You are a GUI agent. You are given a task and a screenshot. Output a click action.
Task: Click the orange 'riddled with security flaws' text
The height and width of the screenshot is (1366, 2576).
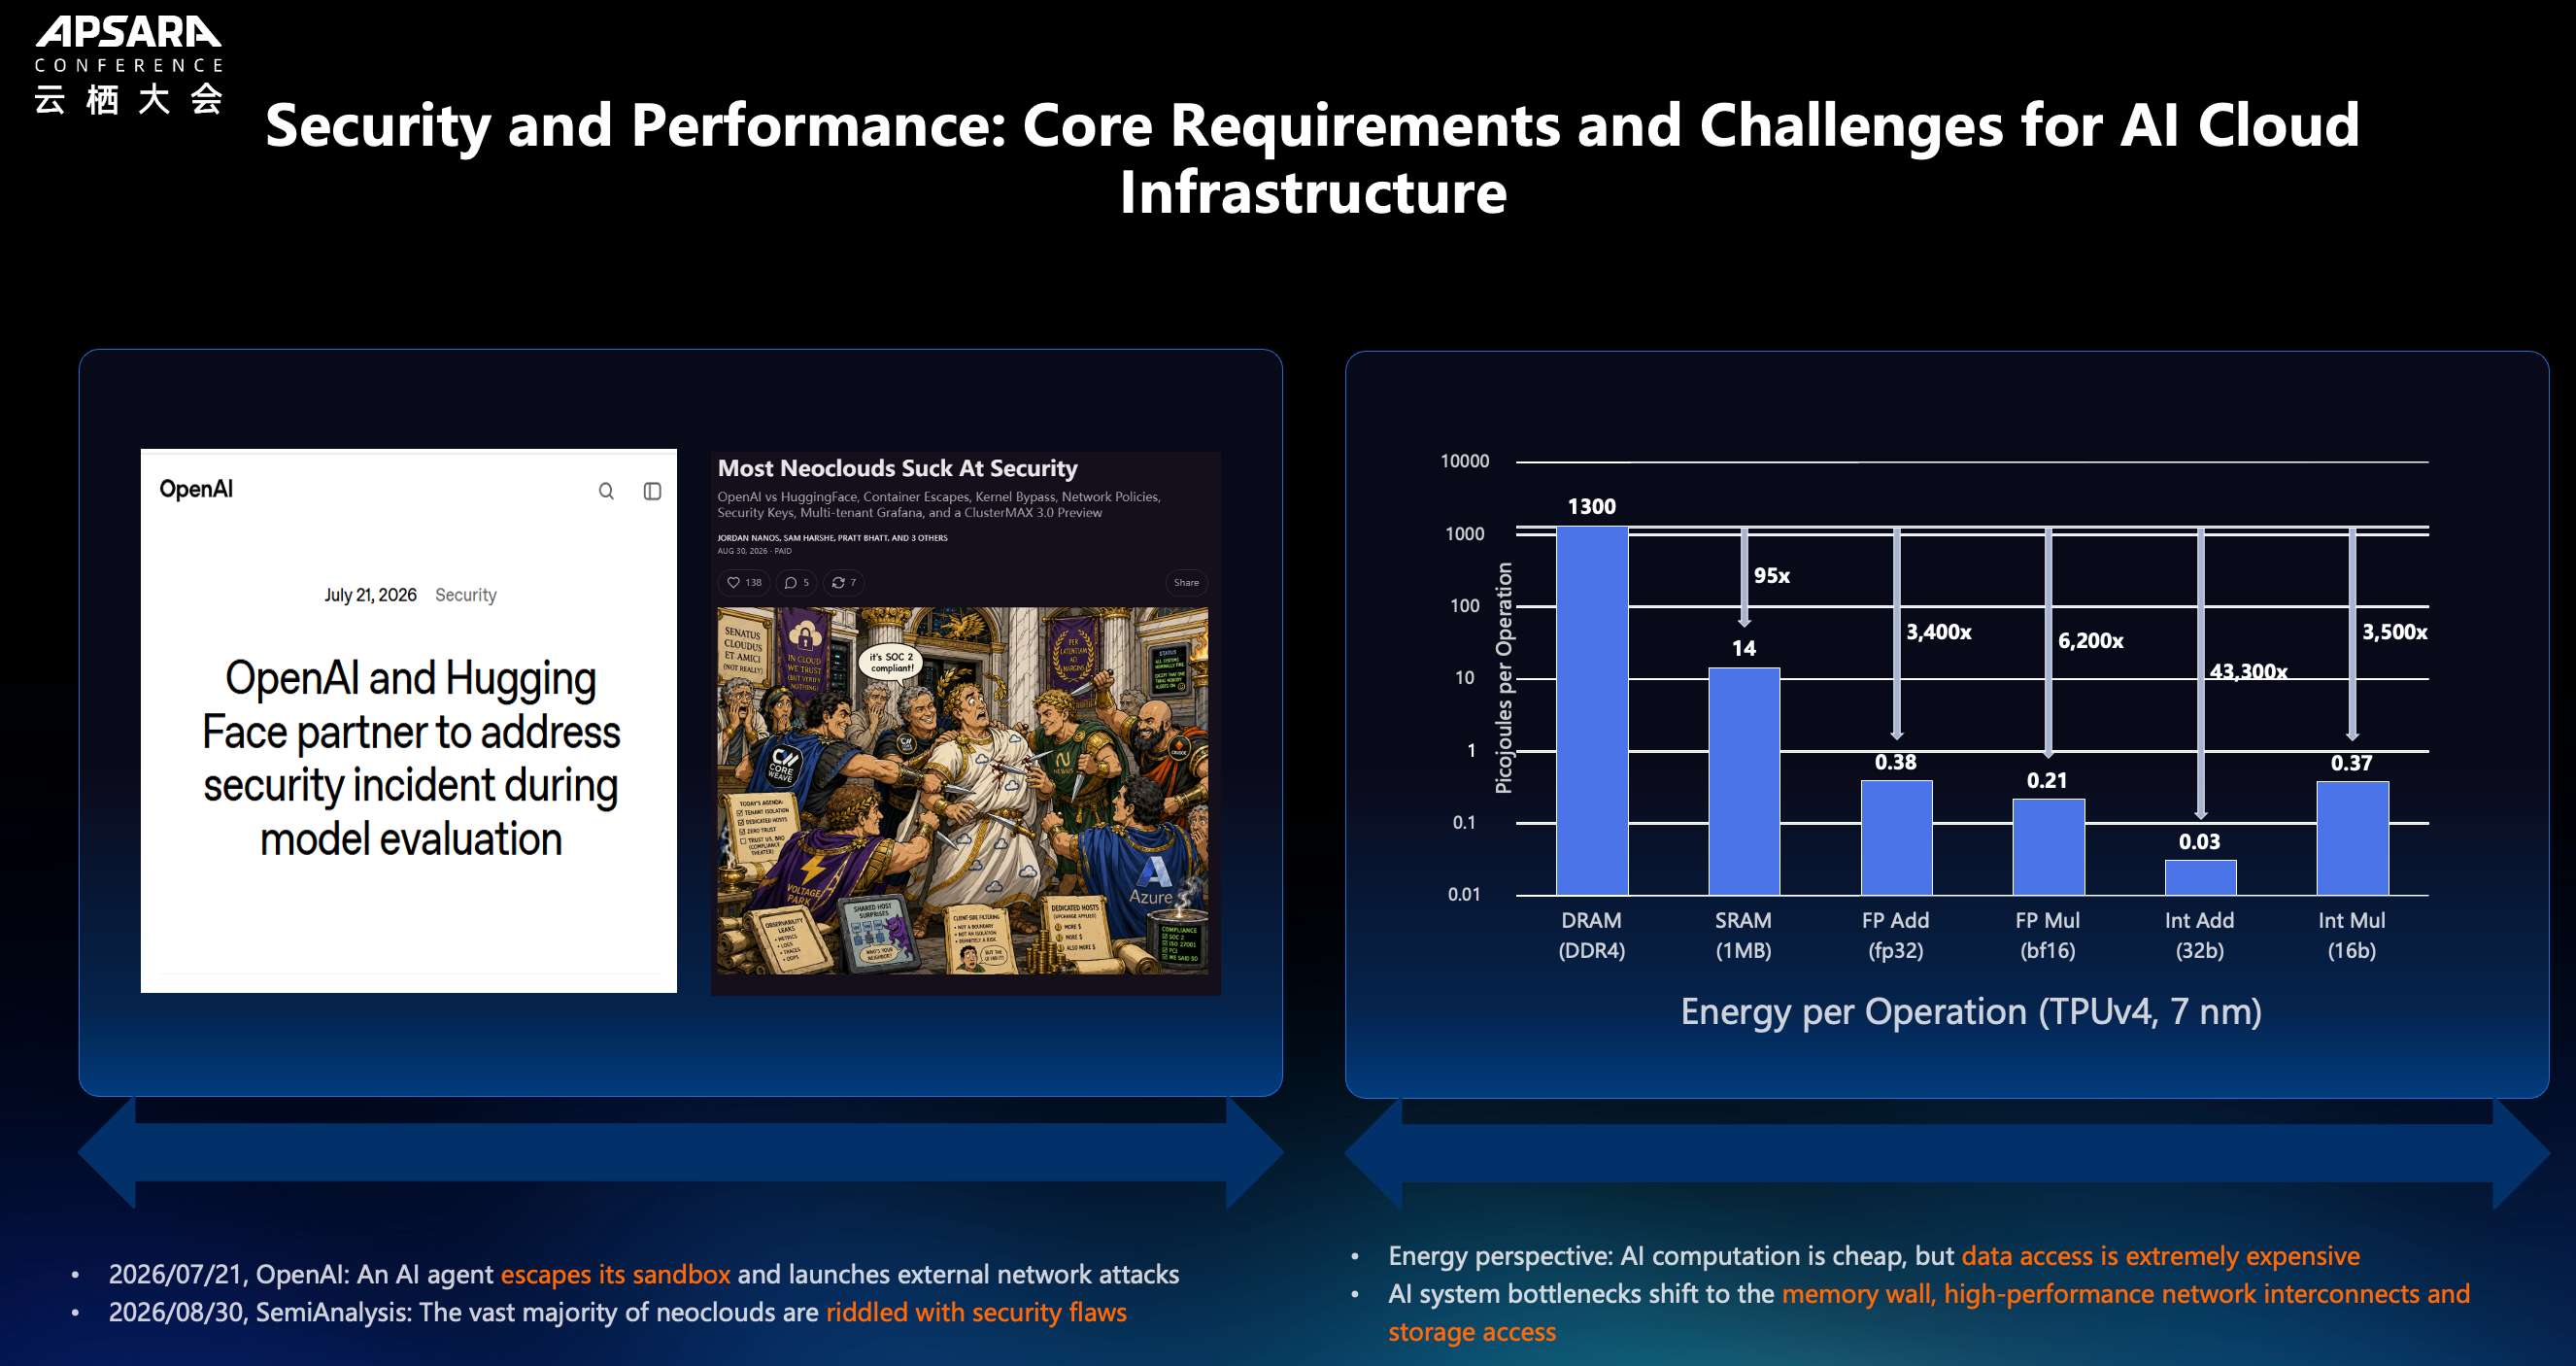(x=976, y=1312)
